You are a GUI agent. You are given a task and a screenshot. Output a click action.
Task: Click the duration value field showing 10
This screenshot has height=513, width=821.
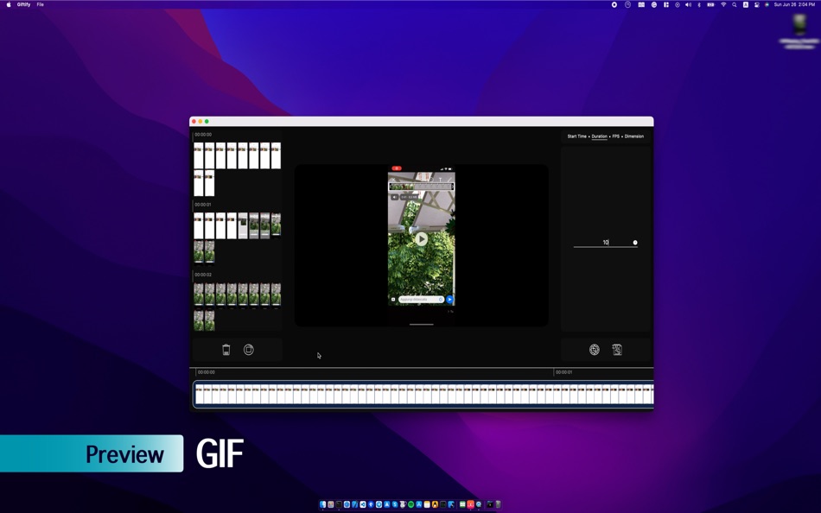605,243
